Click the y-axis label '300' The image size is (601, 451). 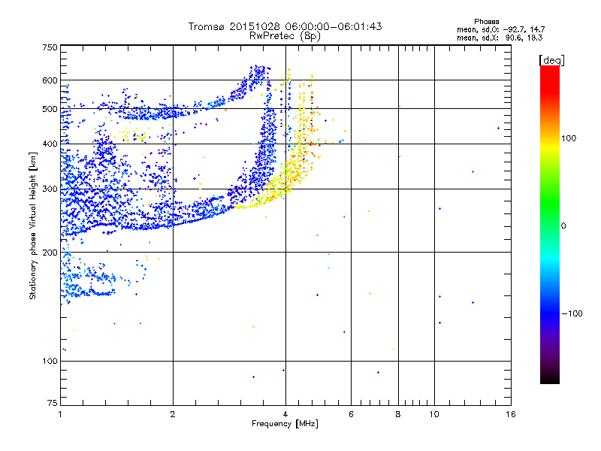coord(50,189)
